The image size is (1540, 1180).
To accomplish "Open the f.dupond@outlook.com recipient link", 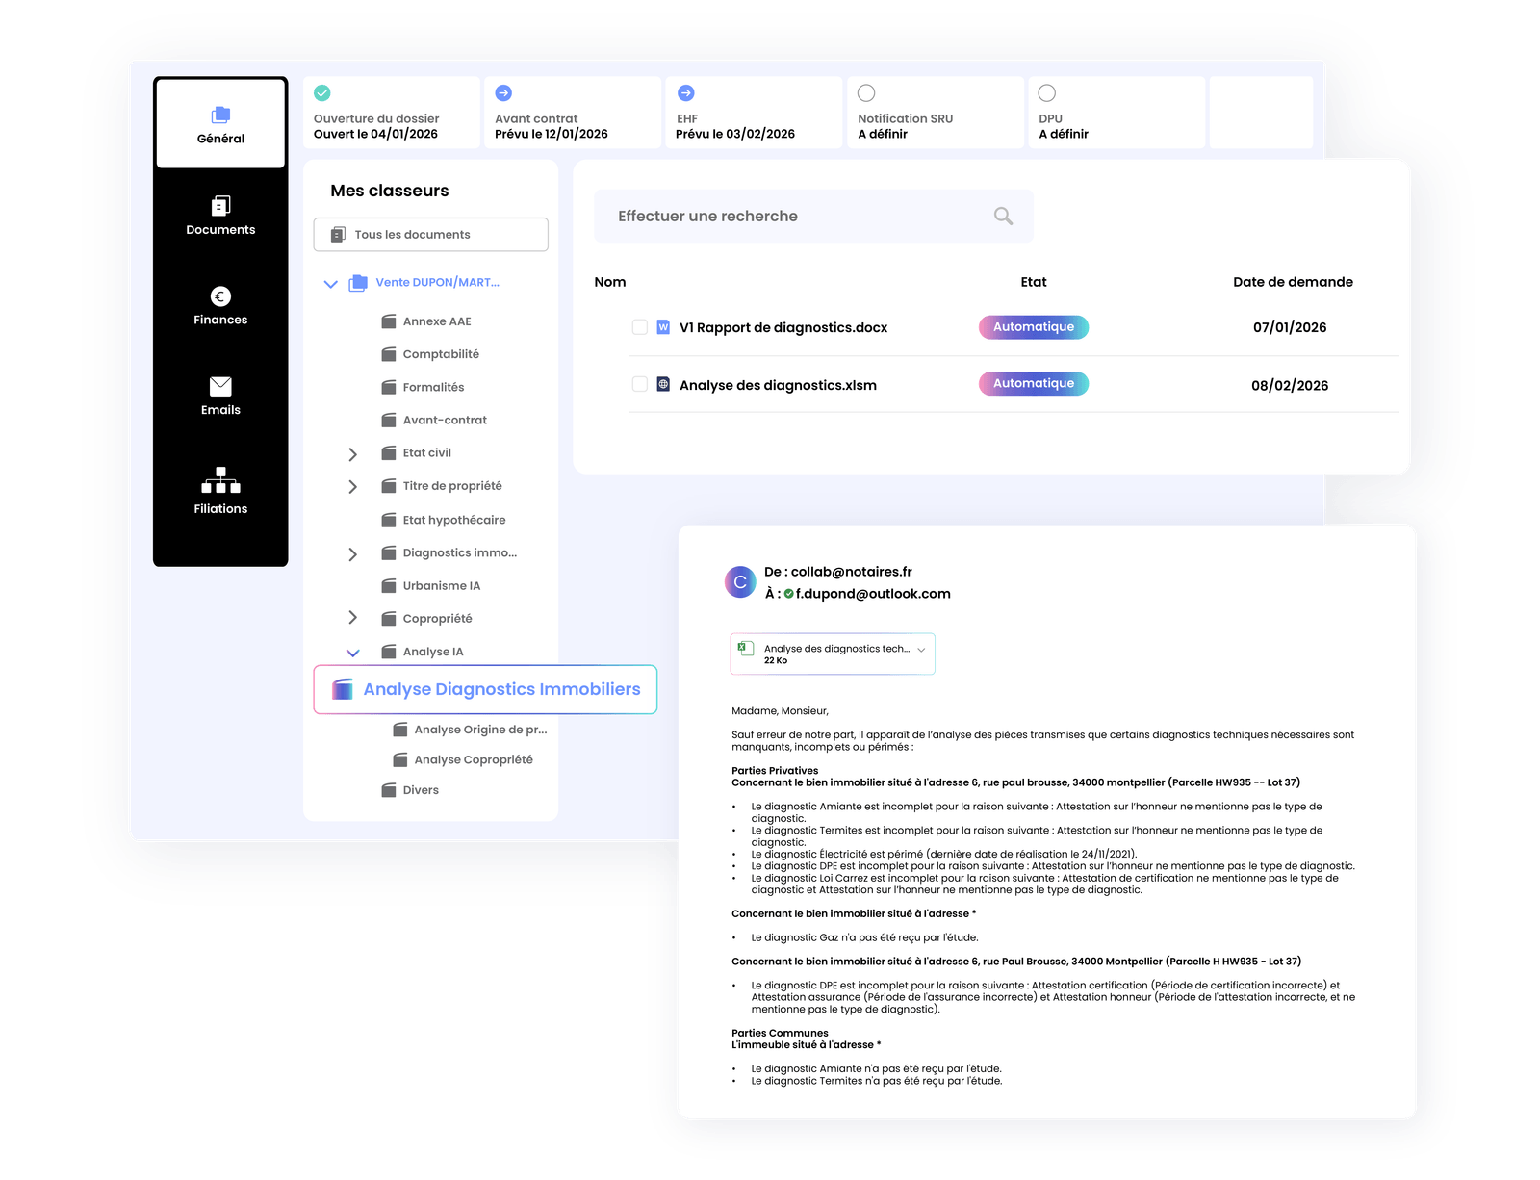I will pos(871,594).
